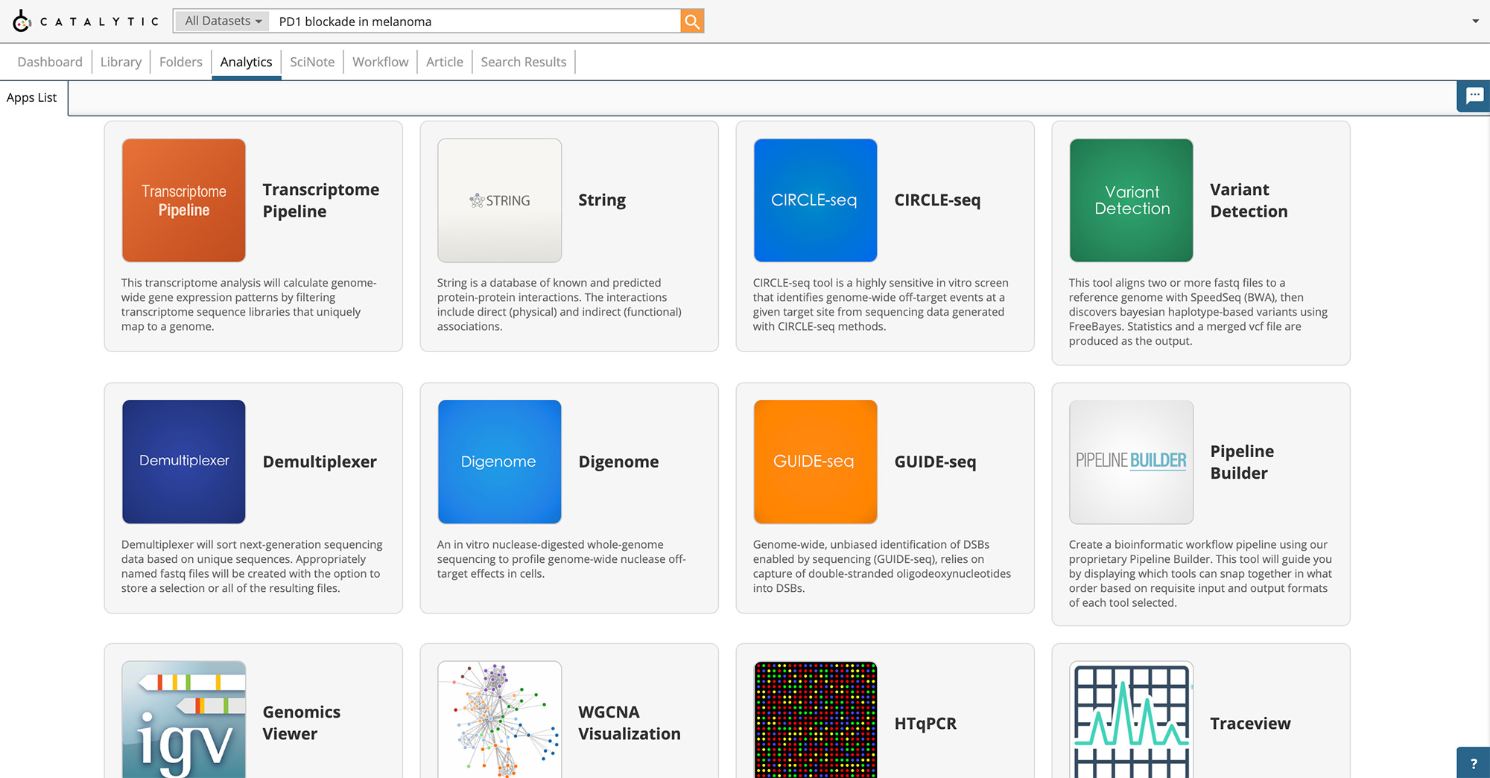
Task: Switch to the Article tab
Action: pos(445,62)
